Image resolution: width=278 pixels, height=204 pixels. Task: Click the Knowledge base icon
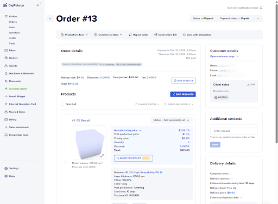click(x=6, y=135)
